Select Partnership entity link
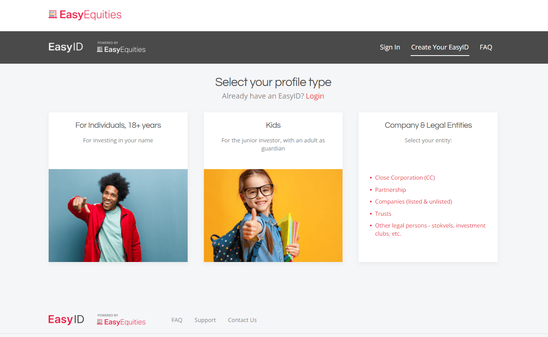This screenshot has height=337, width=548. [x=390, y=190]
